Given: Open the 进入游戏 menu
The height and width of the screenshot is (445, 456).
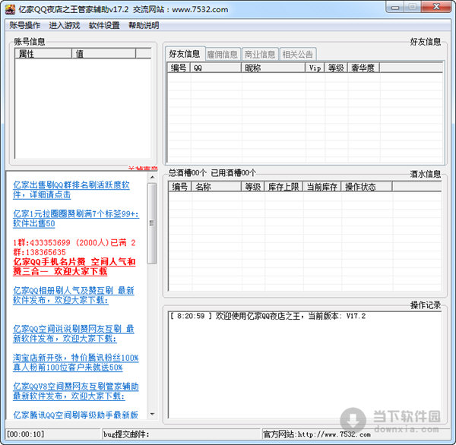Looking at the screenshot, I should pyautogui.click(x=65, y=25).
